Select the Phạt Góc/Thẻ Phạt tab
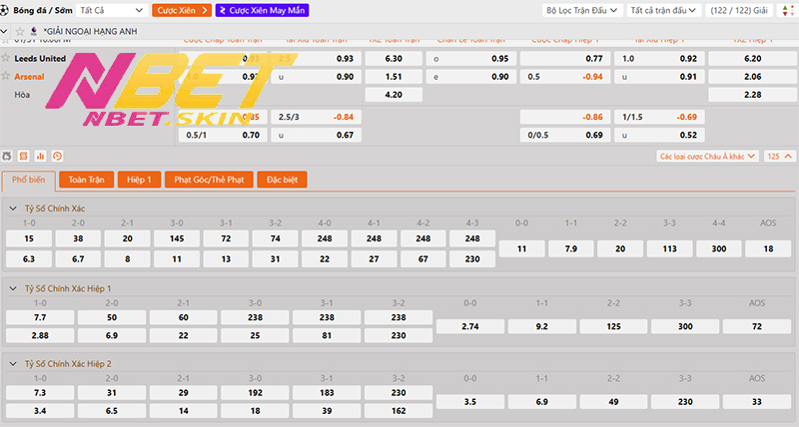The width and height of the screenshot is (799, 427). (208, 180)
